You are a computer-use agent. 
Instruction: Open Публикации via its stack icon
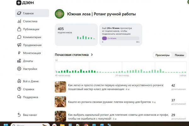tap(19, 29)
